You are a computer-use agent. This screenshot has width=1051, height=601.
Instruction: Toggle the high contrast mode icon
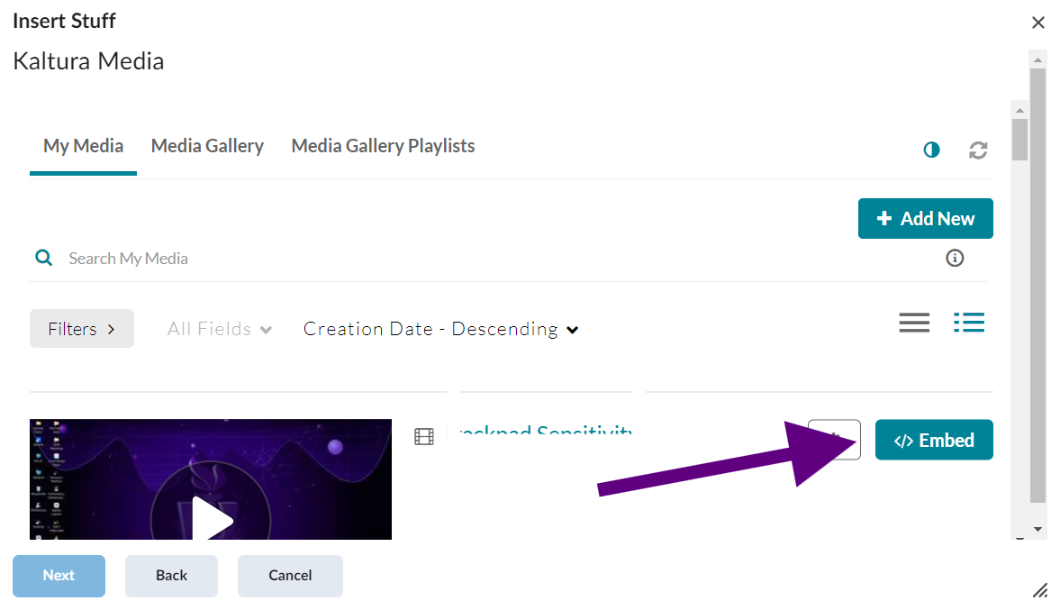tap(931, 150)
